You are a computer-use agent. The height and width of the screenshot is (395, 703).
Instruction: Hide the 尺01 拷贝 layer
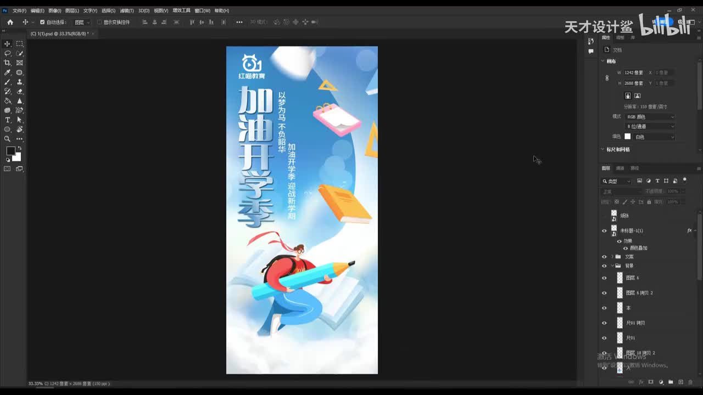click(604, 323)
